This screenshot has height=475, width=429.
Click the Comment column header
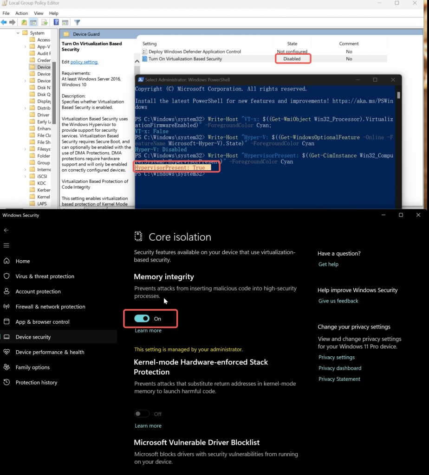(x=349, y=44)
